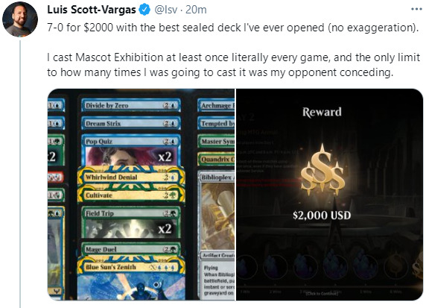
Task: Click the Luis Scott-Vargas display name
Action: [92, 10]
